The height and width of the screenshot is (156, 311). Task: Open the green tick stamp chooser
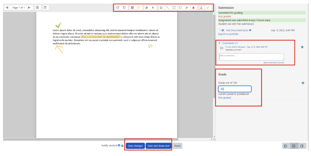(208, 7)
